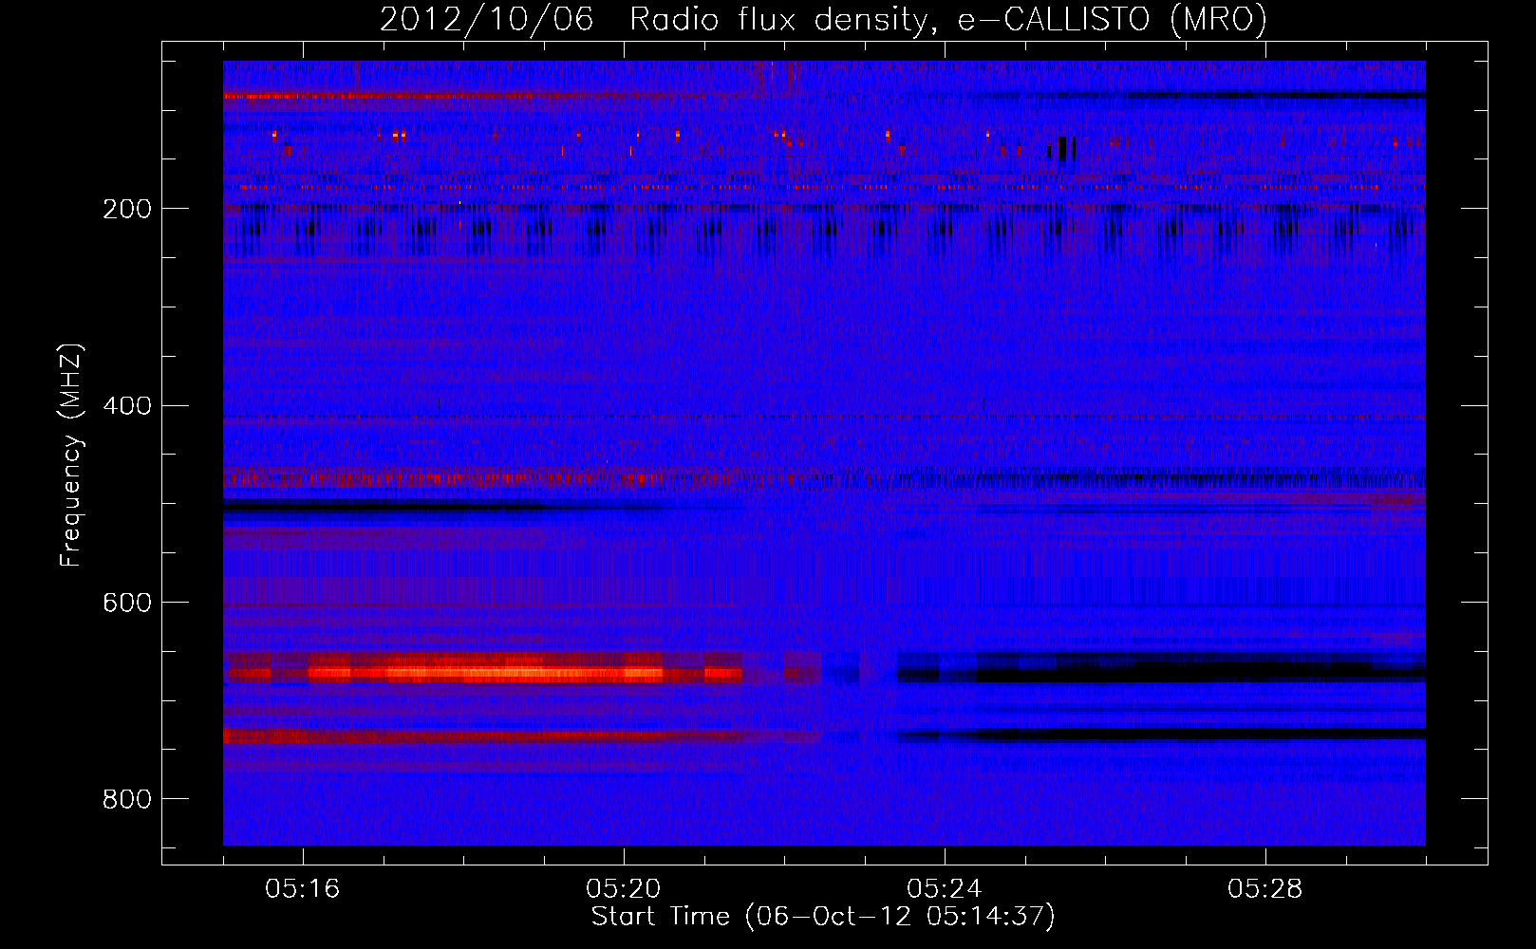1536x949 pixels.
Task: Click the Frequency (MHZ) axis label
Action: [x=71, y=455]
